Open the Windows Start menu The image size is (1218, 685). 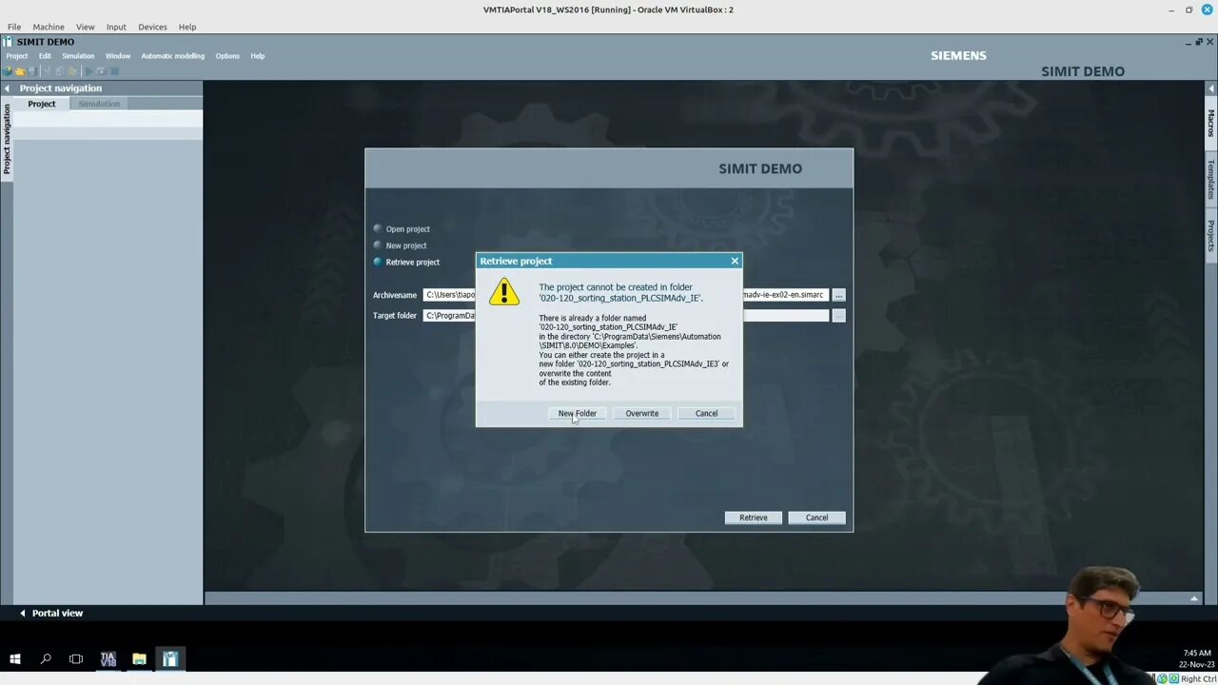pyautogui.click(x=15, y=658)
